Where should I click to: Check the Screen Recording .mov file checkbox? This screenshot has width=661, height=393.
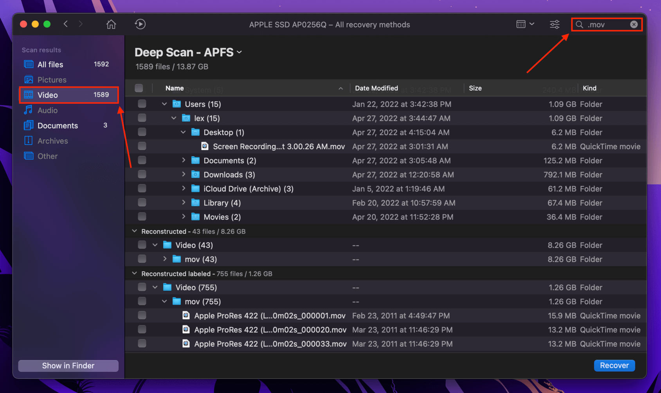point(142,146)
